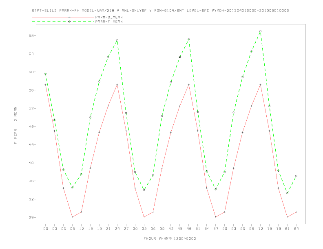The width and height of the screenshot is (323, 249).
Task: Click the green dashed line sample in legend
Action: point(63,22)
